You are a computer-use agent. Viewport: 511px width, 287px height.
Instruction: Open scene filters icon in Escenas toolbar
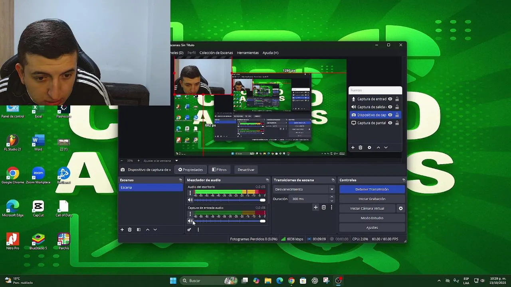click(139, 230)
